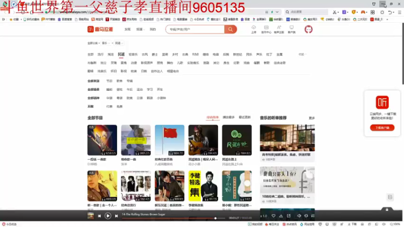Viewport: 404px width, 227px height.
Task: Expand the 音乐 breadcrumb dropdown
Action: (x=106, y=43)
